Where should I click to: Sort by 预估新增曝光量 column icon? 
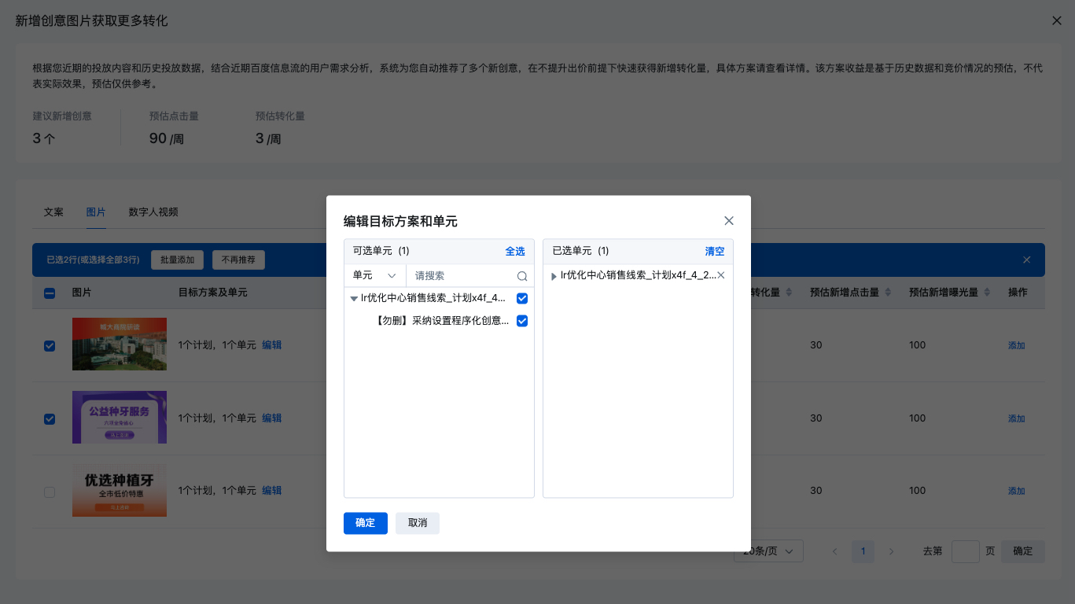point(987,293)
